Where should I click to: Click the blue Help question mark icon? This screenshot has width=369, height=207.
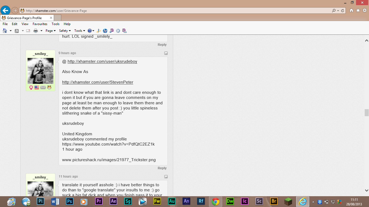pos(90,31)
